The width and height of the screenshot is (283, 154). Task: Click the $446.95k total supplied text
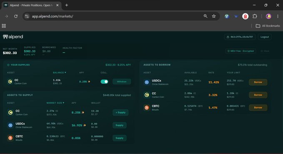pyautogui.click(x=117, y=95)
